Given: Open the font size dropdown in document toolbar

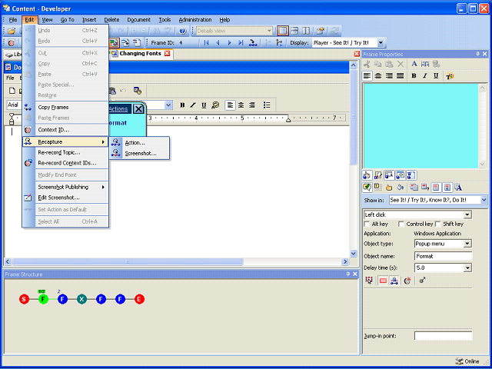Looking at the screenshot, I should 168,105.
